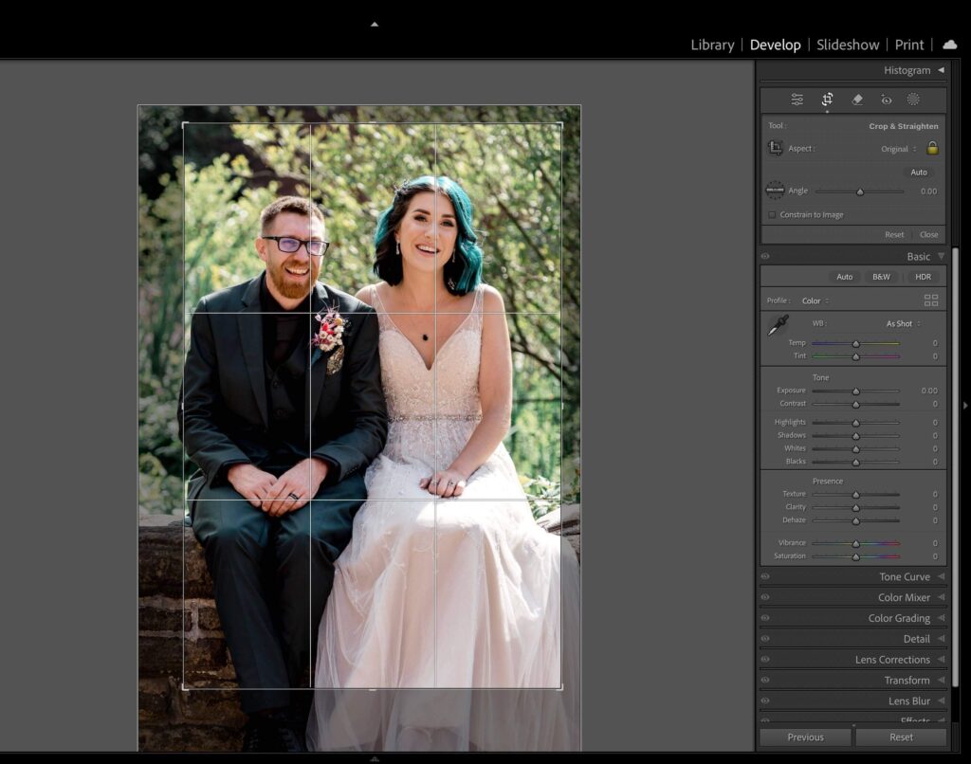Select the Crop & Straighten tool icon
The height and width of the screenshot is (764, 971).
tap(825, 99)
